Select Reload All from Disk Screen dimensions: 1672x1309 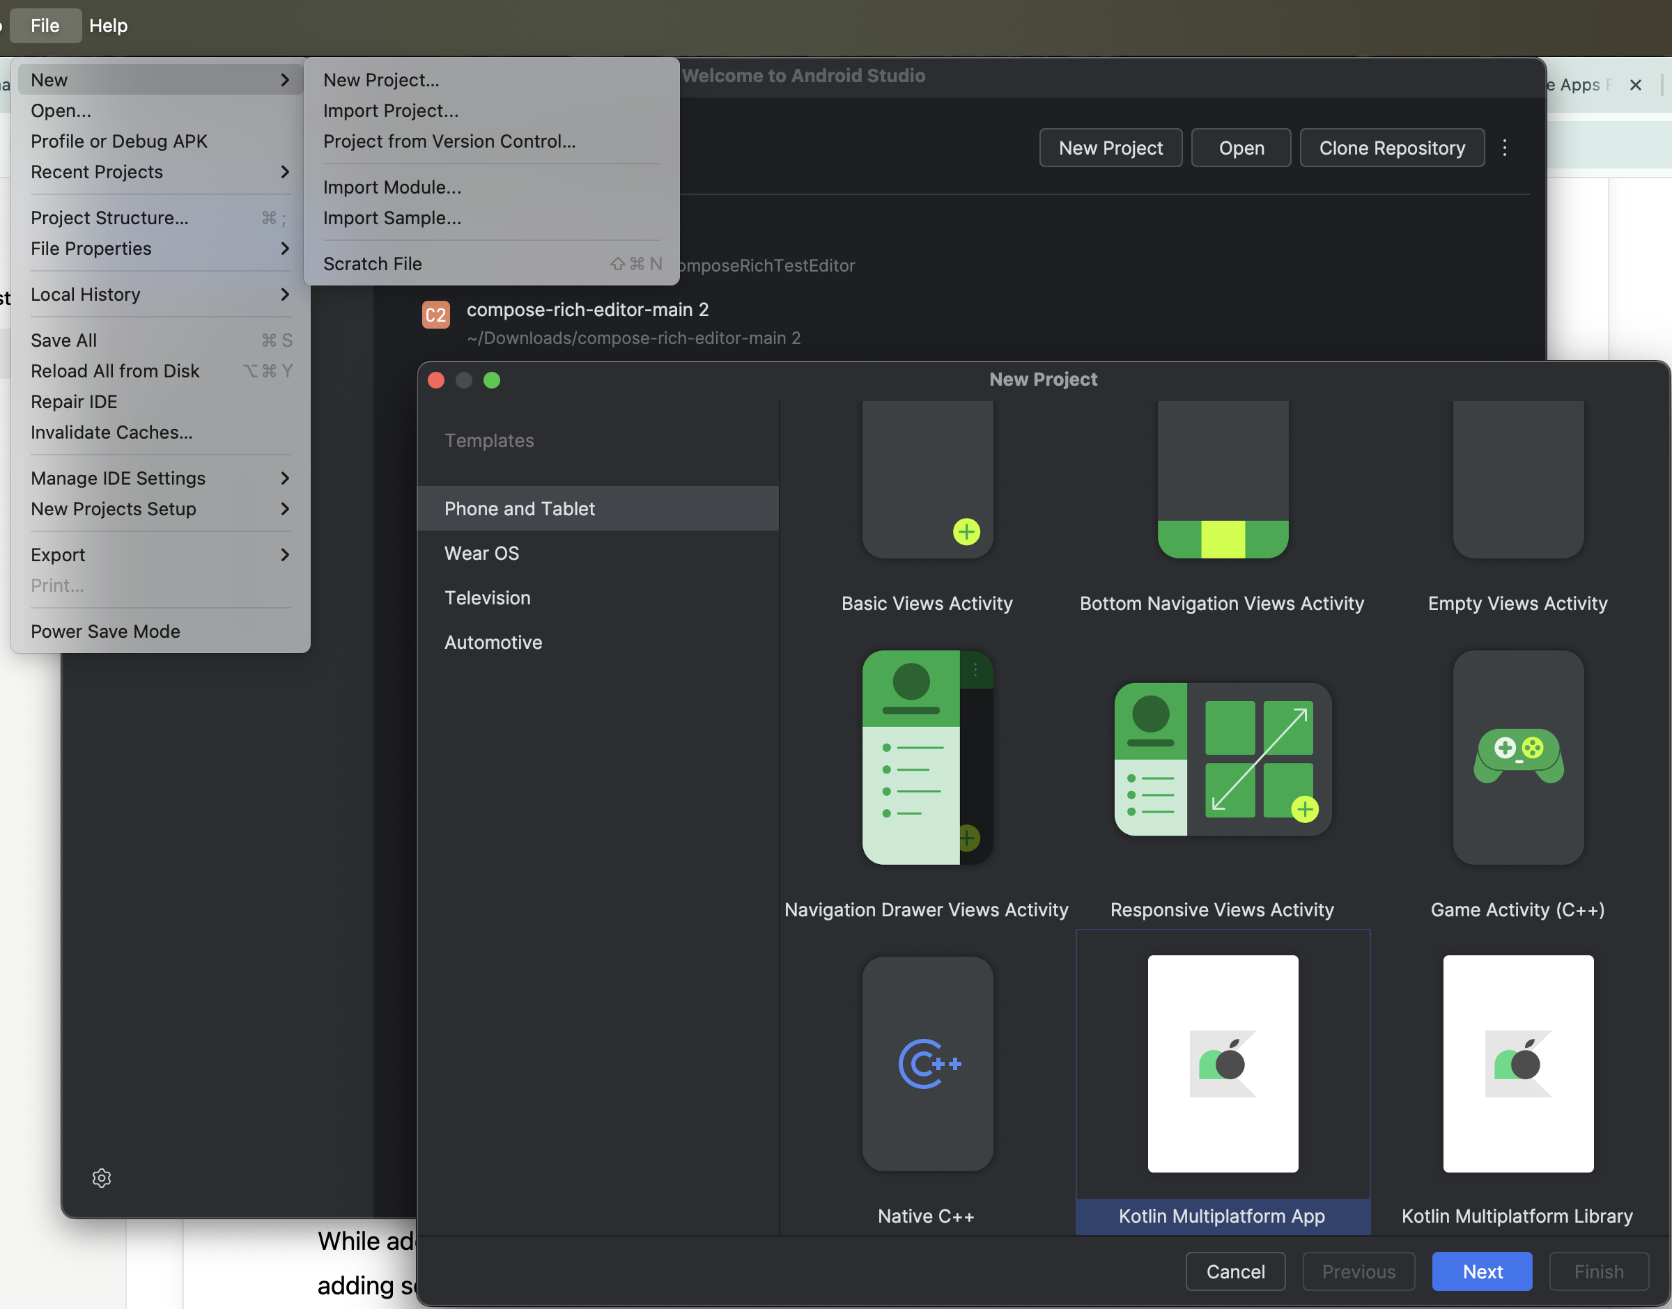tap(160, 371)
